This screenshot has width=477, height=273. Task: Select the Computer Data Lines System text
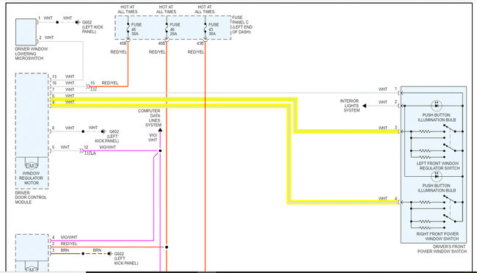tap(149, 118)
